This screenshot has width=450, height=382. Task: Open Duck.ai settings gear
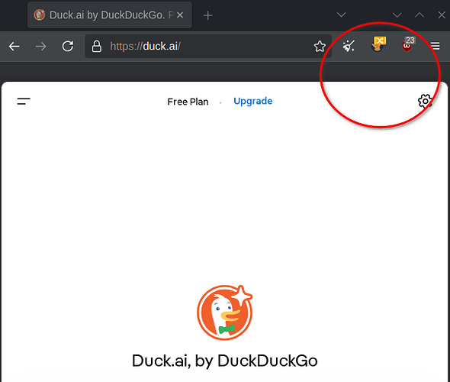point(425,101)
